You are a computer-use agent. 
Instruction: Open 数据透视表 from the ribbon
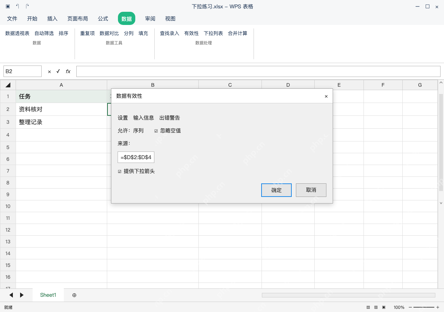[17, 33]
